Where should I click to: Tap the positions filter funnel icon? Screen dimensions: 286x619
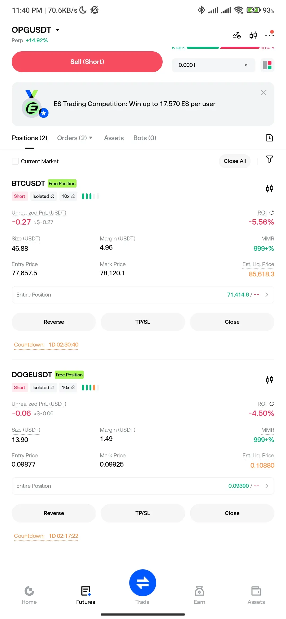pos(269,159)
